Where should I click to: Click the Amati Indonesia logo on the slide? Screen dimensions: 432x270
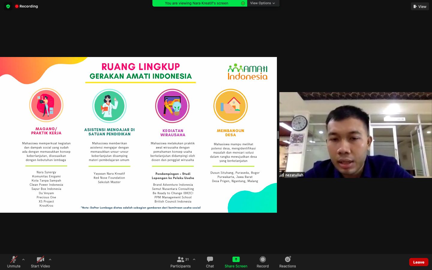pyautogui.click(x=247, y=72)
